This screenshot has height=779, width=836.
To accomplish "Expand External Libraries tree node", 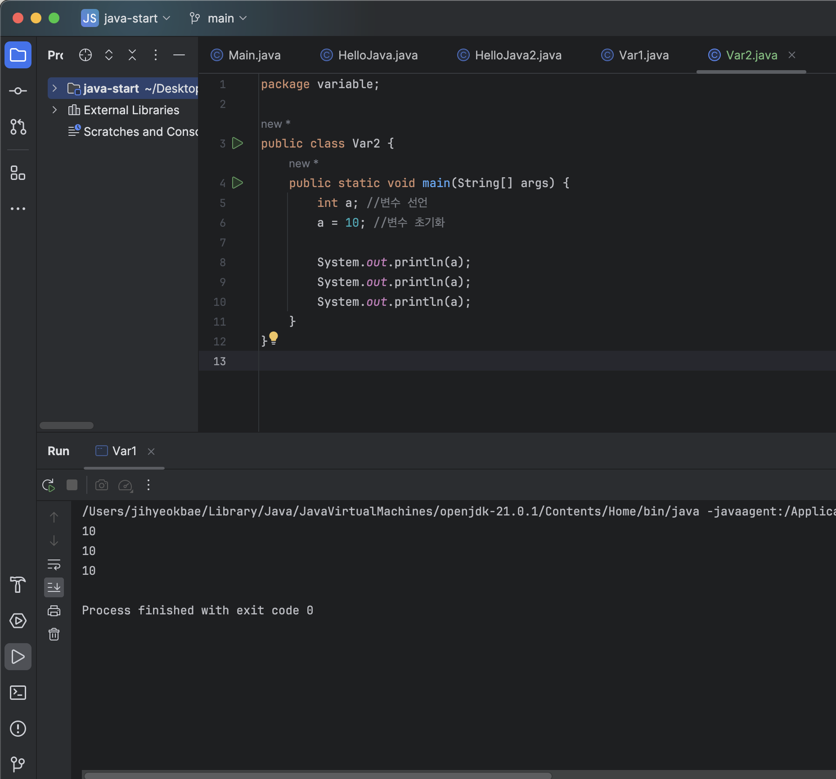I will (54, 110).
